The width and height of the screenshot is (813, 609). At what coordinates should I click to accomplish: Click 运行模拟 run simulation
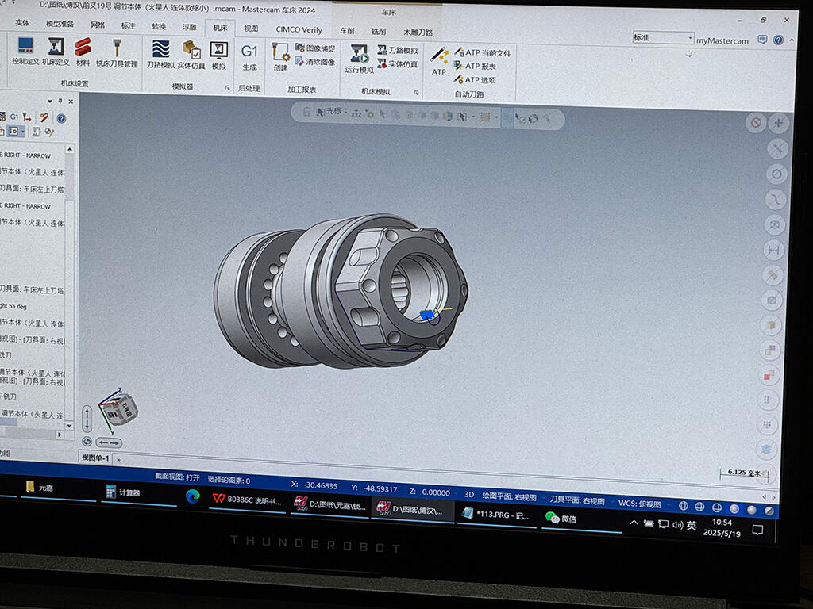pos(359,59)
